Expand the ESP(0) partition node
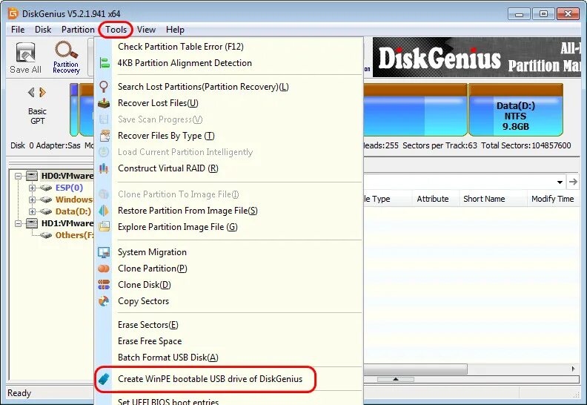 [32, 188]
